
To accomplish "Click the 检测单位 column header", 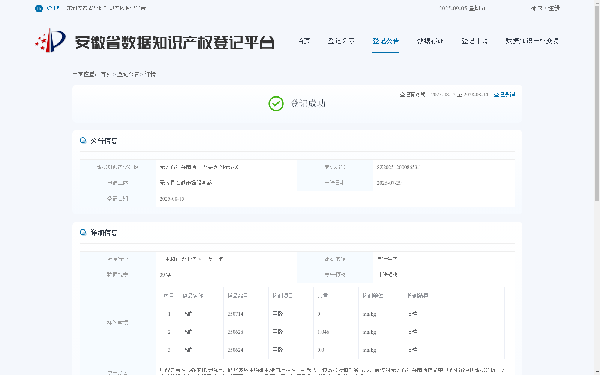I will (373, 296).
